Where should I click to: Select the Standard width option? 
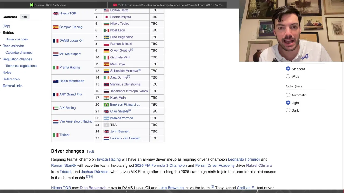click(288, 69)
